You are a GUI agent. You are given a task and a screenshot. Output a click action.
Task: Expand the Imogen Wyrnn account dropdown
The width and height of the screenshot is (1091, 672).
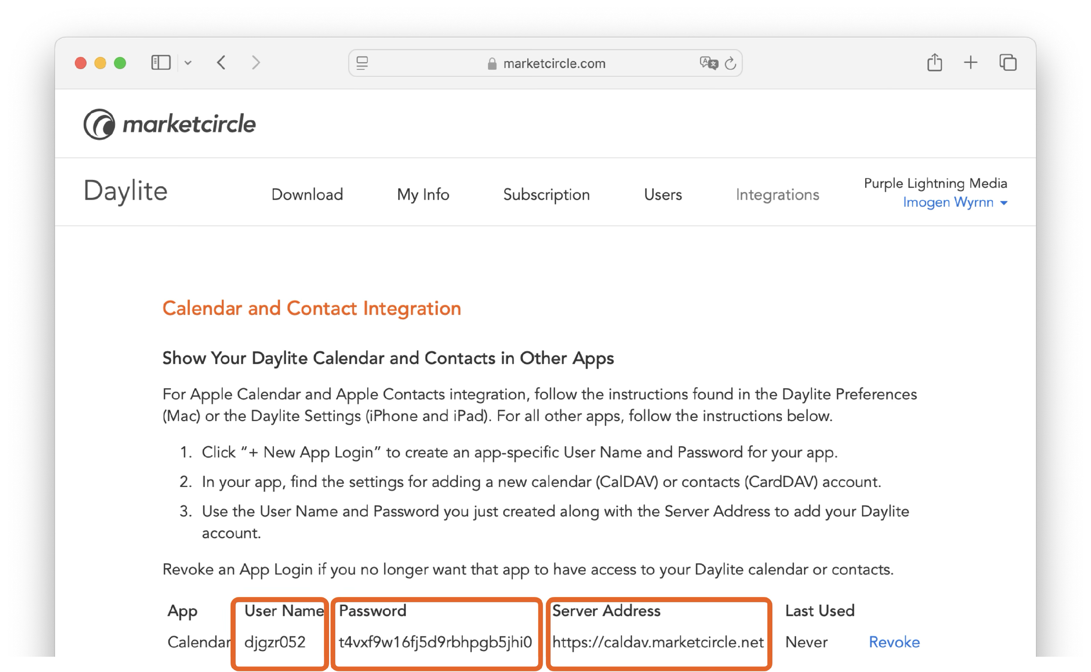(x=955, y=203)
